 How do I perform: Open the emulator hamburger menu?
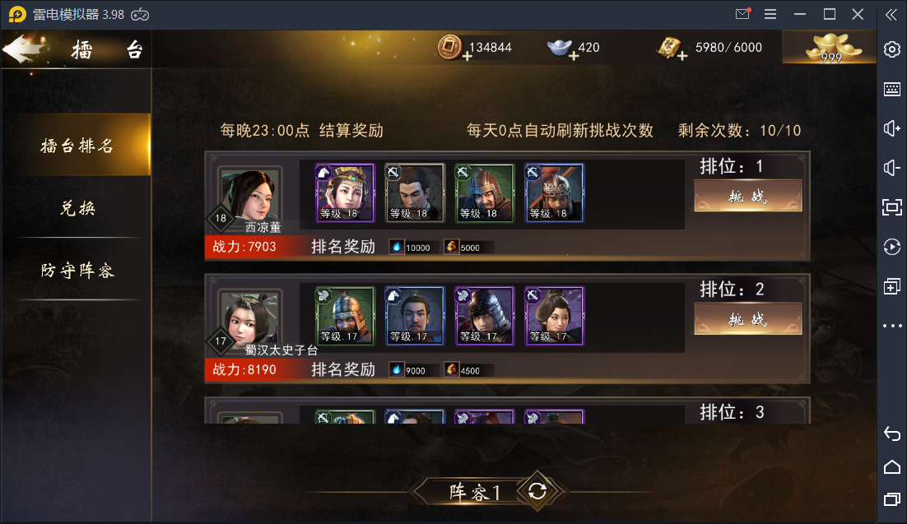pos(770,14)
